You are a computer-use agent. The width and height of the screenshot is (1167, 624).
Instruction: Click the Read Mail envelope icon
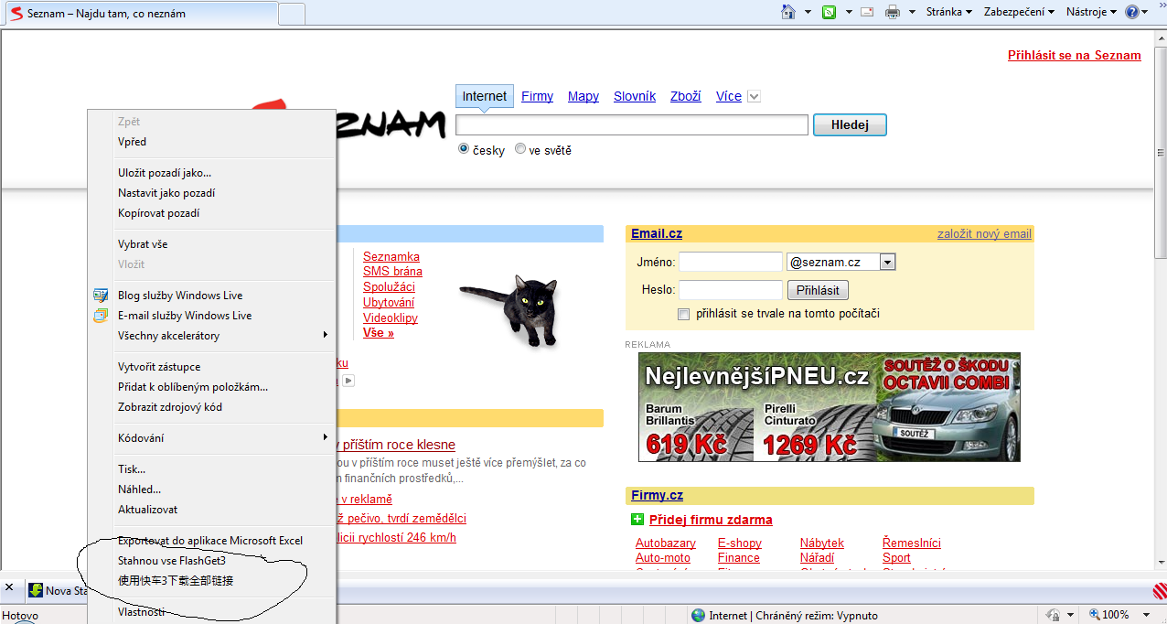tap(867, 12)
